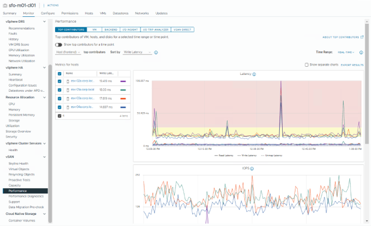Viewport: 371px width, 226px height.
Task: Open the Updates tab
Action: 161,13
